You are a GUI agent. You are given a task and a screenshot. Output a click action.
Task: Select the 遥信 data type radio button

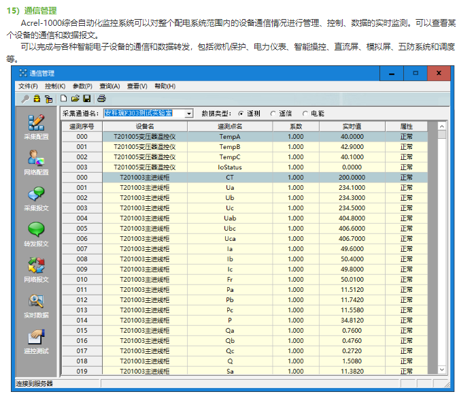point(273,114)
